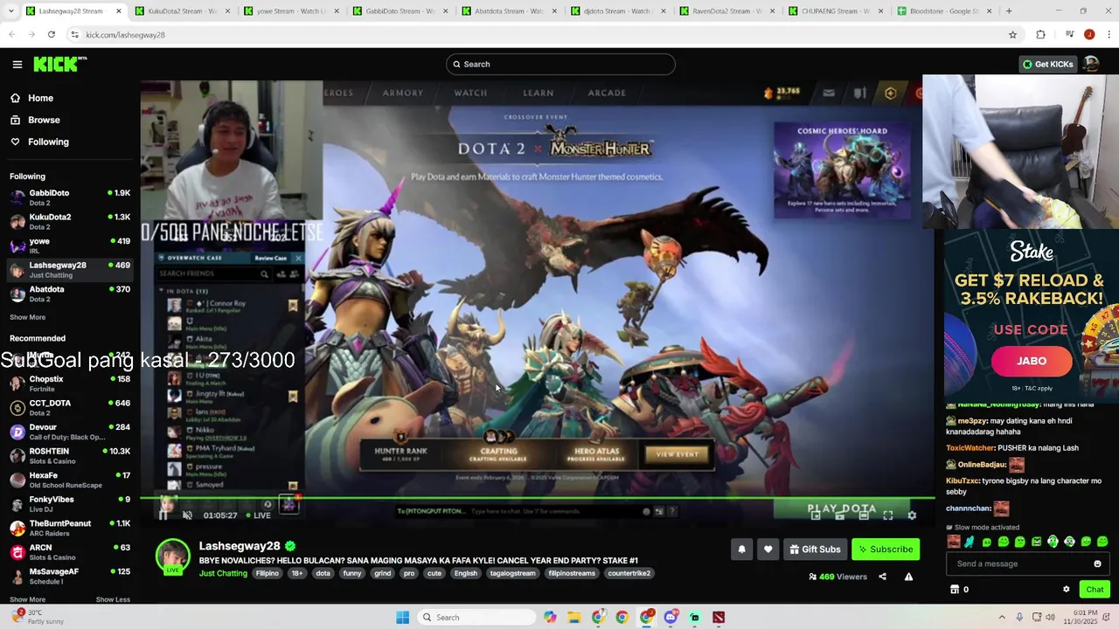Image resolution: width=1119 pixels, height=629 pixels.
Task: Open Abatdota channel in sidebar
Action: 70,294
